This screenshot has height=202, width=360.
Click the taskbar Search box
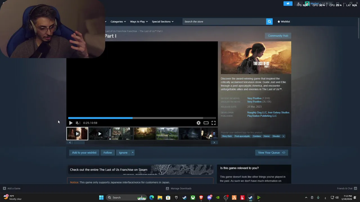coord(127,198)
